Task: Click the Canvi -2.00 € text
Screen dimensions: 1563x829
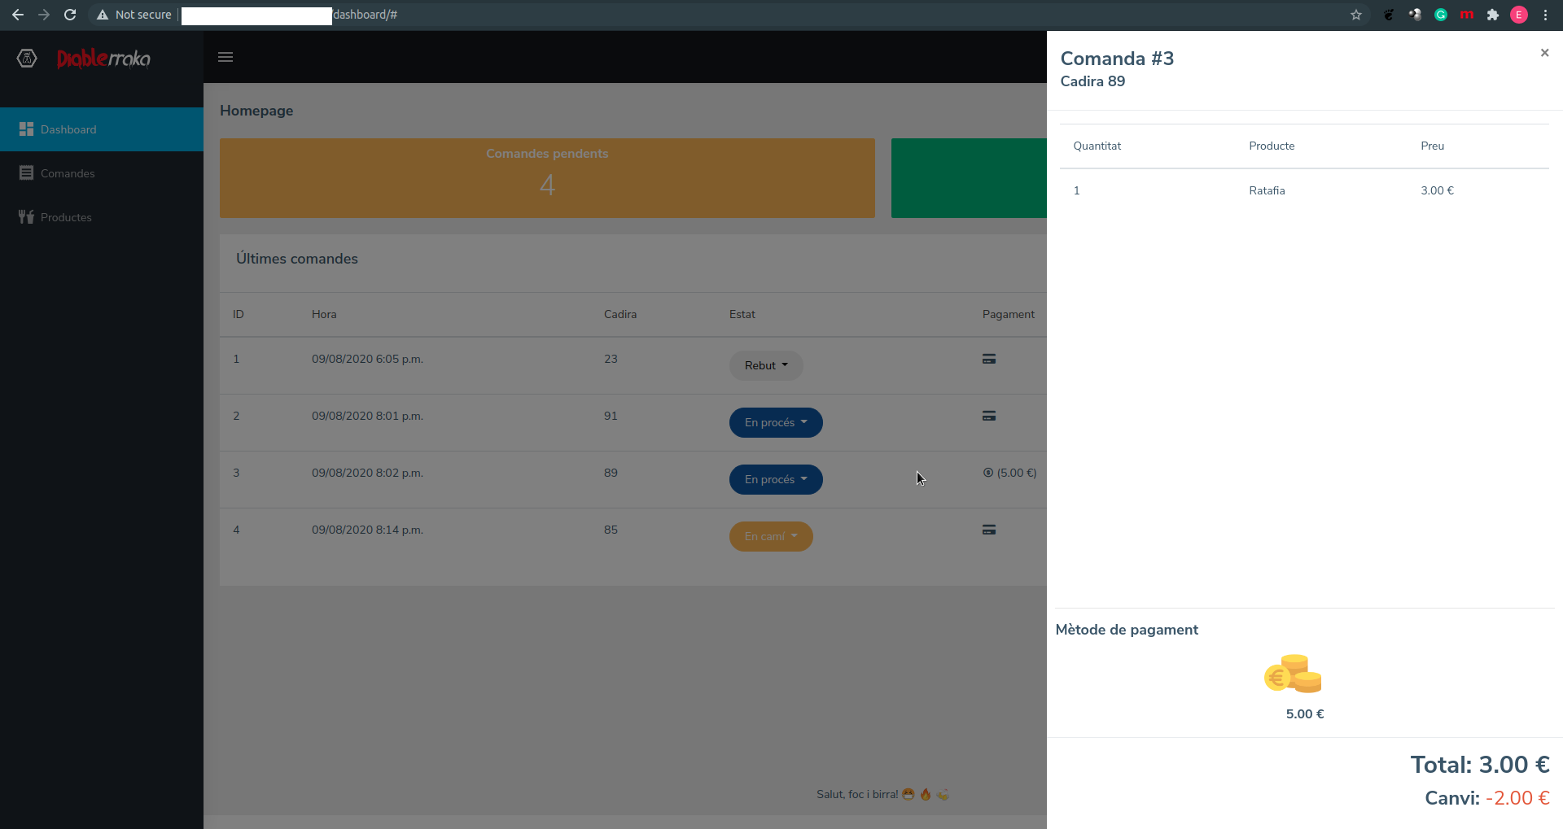Action: click(x=1487, y=798)
